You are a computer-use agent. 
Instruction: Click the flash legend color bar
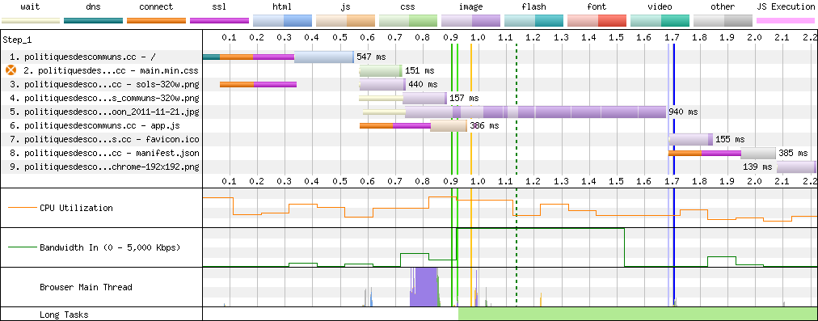click(534, 21)
